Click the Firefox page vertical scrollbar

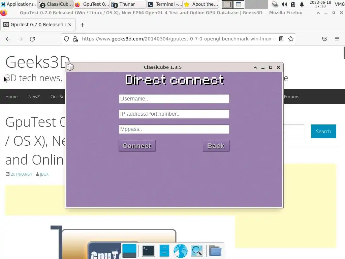coord(344,53)
